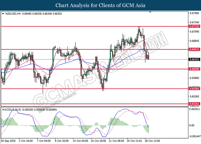Click the 0.65365 price scale value
Image resolution: width=201 pixels, height=144 pixels.
pos(194,96)
